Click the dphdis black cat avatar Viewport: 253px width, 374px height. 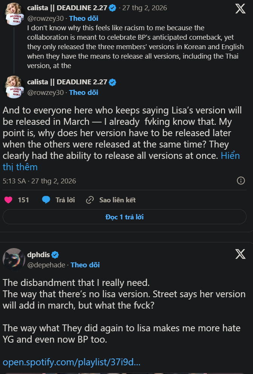click(x=14, y=259)
